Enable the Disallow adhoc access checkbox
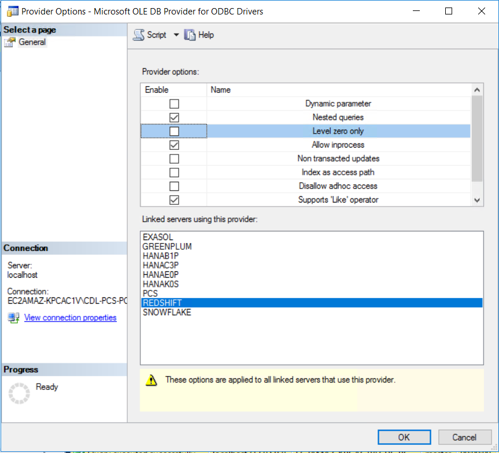 [174, 186]
